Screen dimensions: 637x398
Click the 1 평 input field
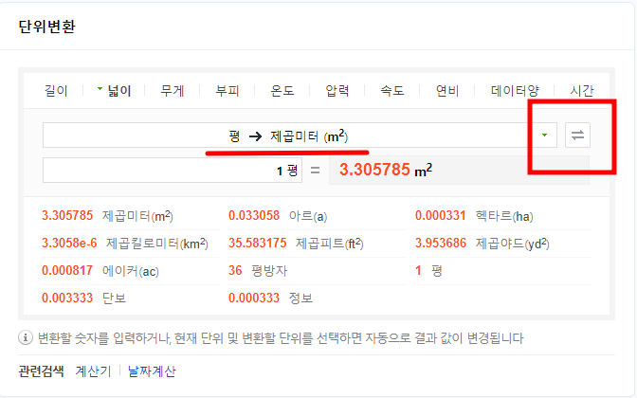173,171
